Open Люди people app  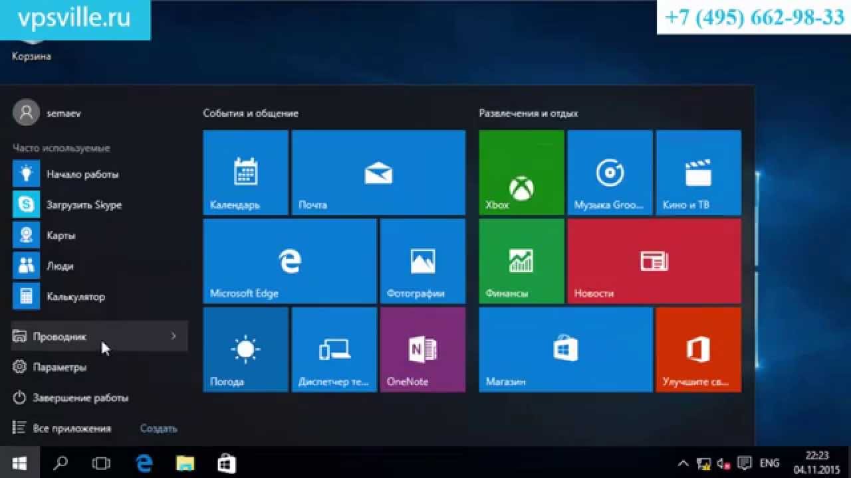100,266
